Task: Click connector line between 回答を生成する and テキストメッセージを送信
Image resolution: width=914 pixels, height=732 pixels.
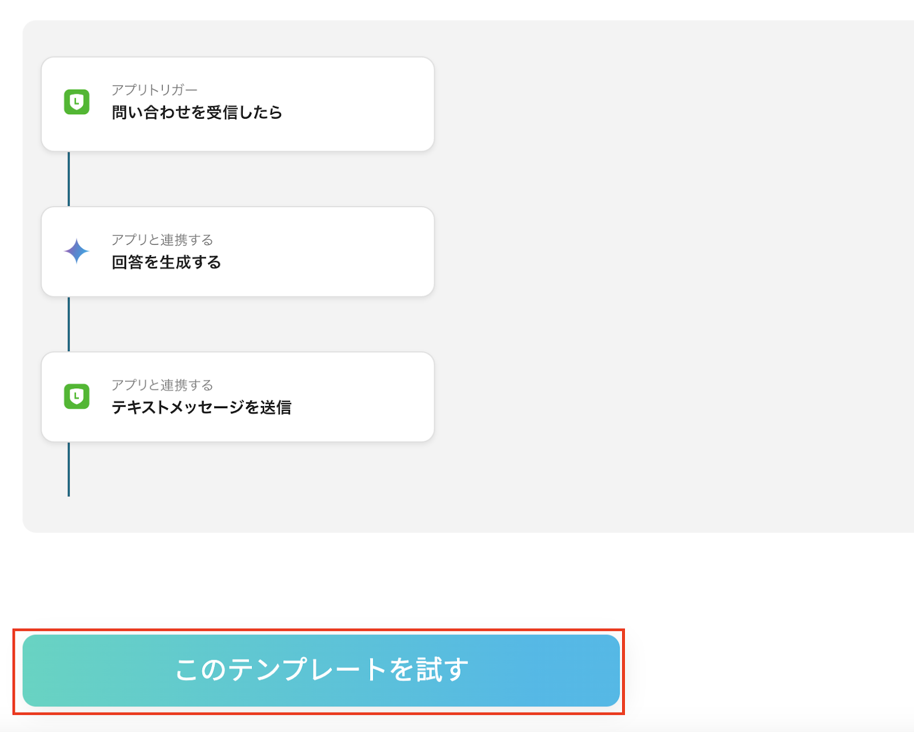Action: click(x=69, y=324)
